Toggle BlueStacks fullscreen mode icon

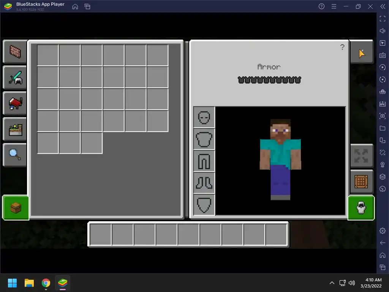pos(383,19)
